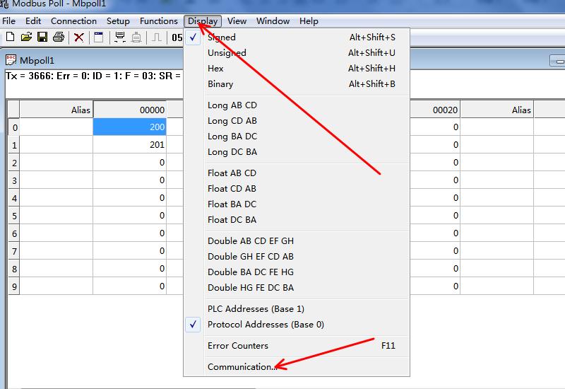This screenshot has width=565, height=389.
Task: Click the Connect toolbar icon
Action: click(x=119, y=37)
